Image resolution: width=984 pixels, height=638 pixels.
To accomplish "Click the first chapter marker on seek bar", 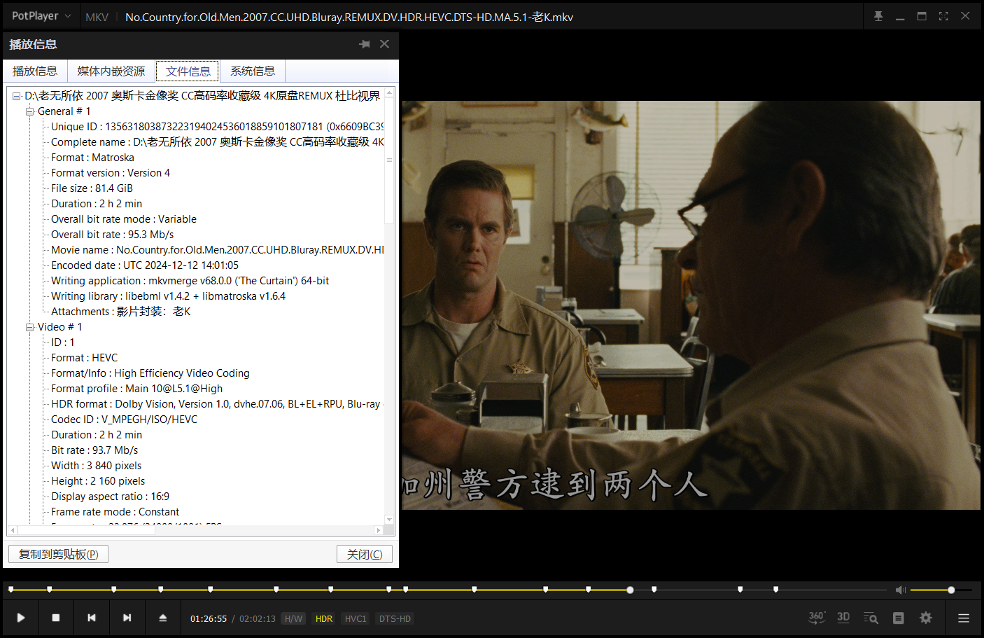I will point(10,589).
